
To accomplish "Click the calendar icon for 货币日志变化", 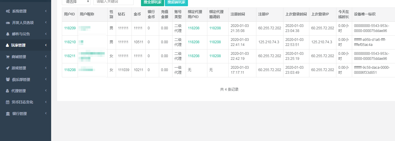I will (x=8, y=102).
